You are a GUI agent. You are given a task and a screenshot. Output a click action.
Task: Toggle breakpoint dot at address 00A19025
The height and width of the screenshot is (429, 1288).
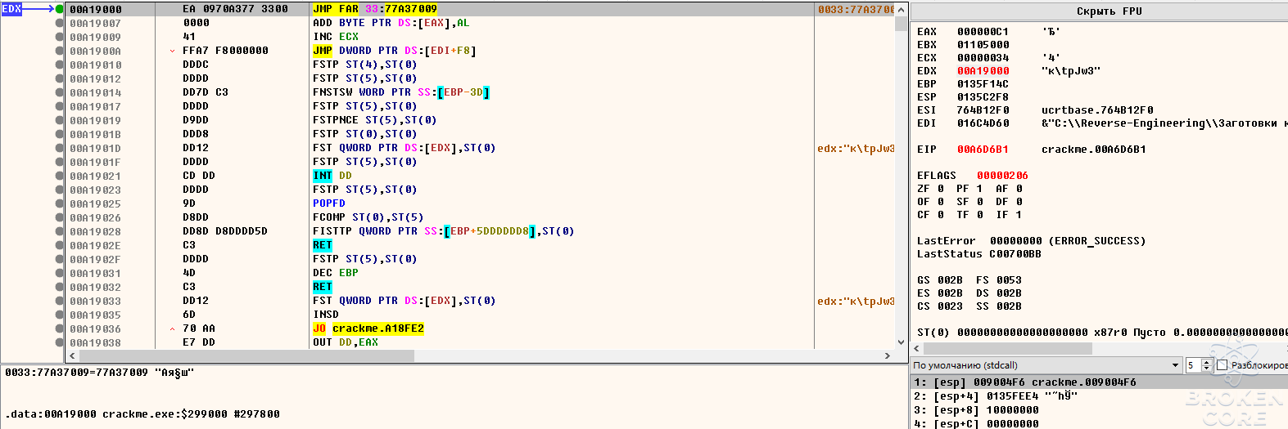point(59,203)
